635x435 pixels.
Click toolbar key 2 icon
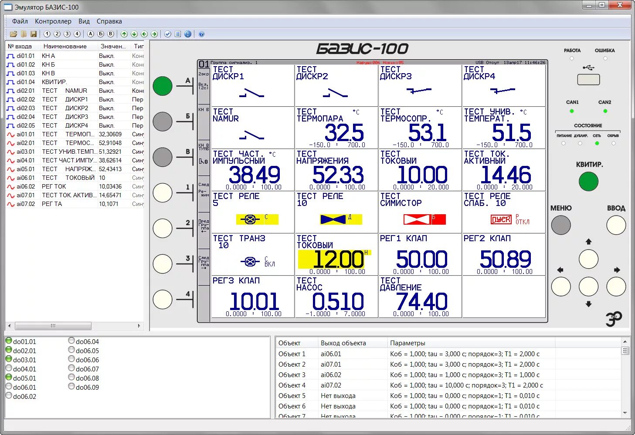57,34
